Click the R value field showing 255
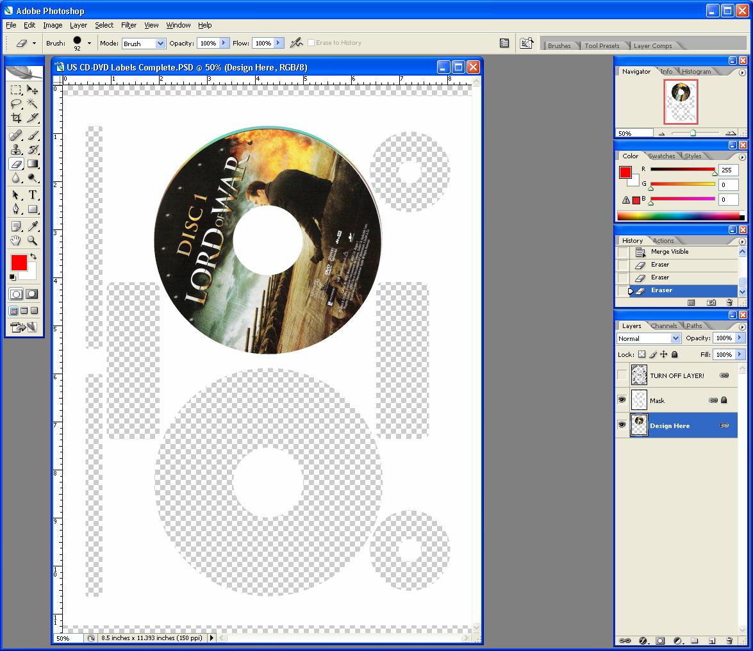This screenshot has width=753, height=651. (x=728, y=170)
